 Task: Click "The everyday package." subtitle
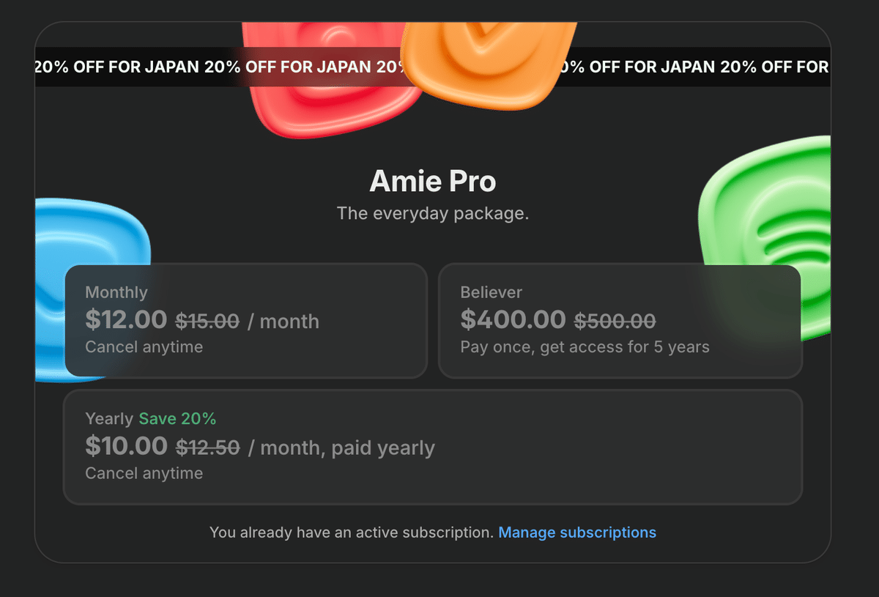coord(433,214)
